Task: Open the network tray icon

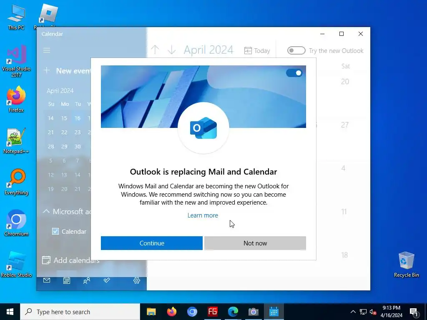Action: [x=363, y=312]
